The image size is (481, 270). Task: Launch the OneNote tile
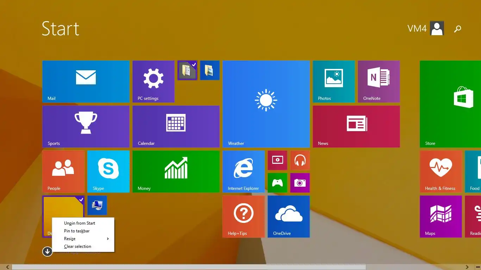point(379,82)
